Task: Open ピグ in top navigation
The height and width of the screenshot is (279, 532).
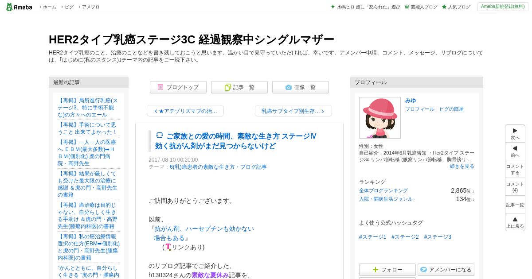Action: (x=69, y=7)
